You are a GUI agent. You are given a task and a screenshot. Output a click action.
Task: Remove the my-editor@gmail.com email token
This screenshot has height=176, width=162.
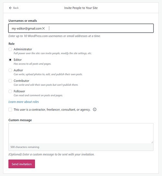coord(43,29)
